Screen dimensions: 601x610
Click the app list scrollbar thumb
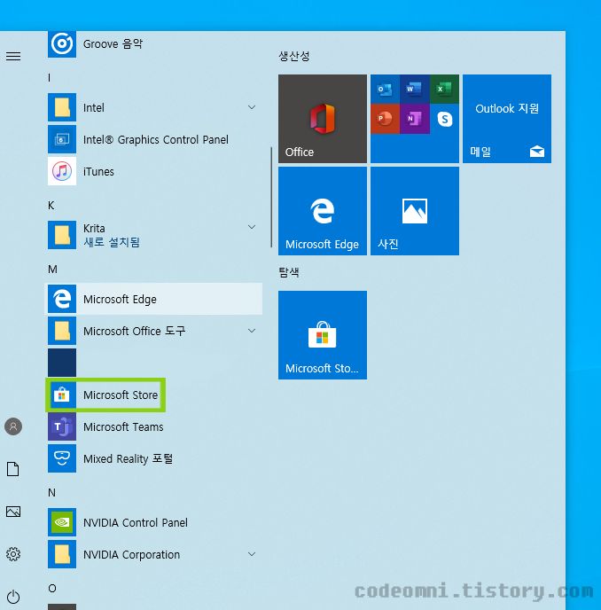tap(271, 197)
